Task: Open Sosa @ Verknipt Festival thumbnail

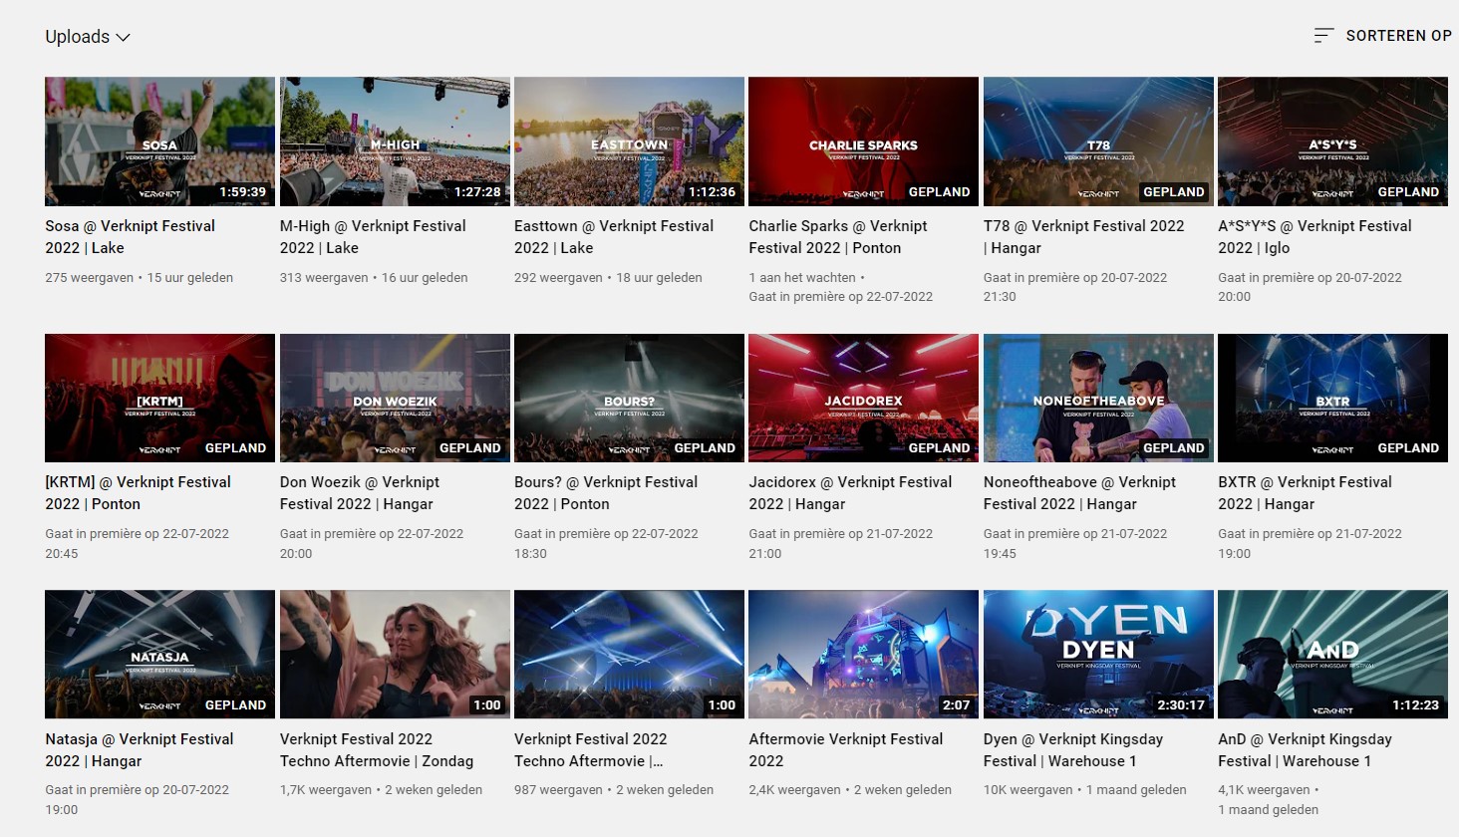Action: pyautogui.click(x=159, y=141)
